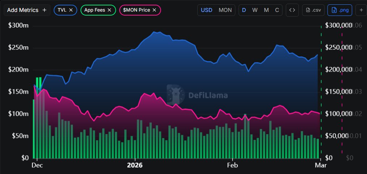The width and height of the screenshot is (367, 174).
Task: Select daily (D) interval
Action: tap(244, 10)
